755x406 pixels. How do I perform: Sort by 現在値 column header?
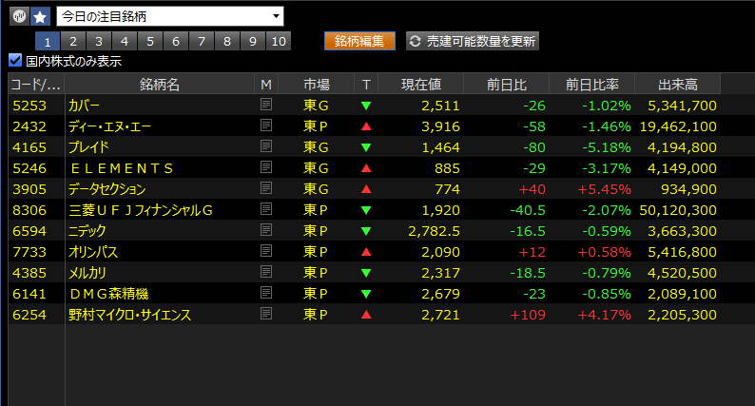pyautogui.click(x=421, y=85)
